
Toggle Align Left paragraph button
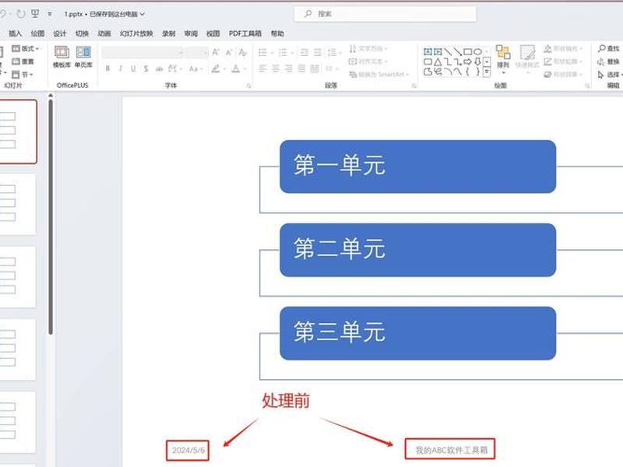(262, 68)
